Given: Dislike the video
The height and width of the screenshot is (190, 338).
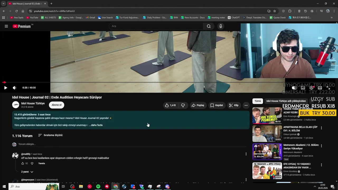Looking at the screenshot, I should click(x=183, y=105).
